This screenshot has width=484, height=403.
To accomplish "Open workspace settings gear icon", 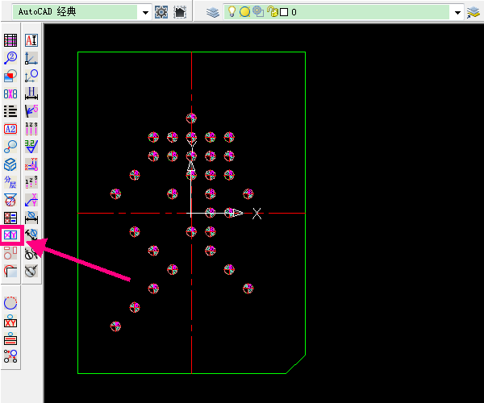I will (x=161, y=12).
